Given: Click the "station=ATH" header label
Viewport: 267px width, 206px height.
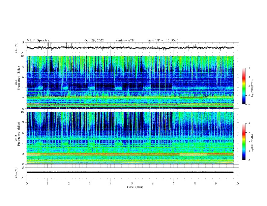Looking at the screenshot, I should (x=125, y=40).
